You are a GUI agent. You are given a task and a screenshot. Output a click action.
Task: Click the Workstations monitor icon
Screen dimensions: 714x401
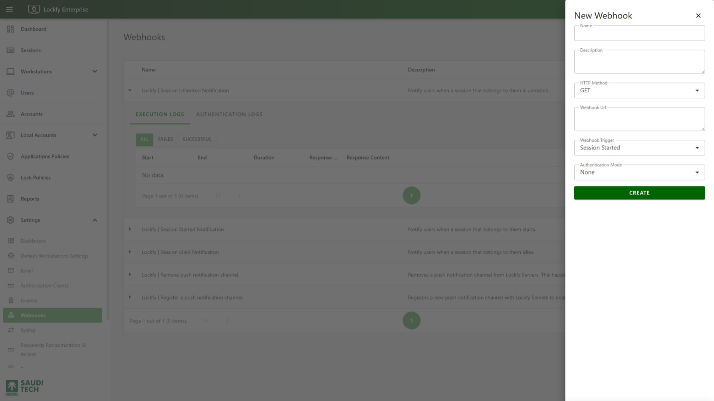[10, 71]
